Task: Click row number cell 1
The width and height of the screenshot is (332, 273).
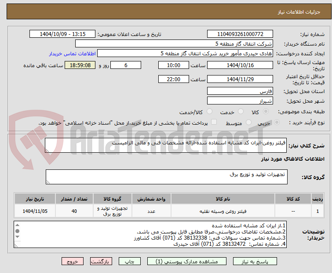Action: point(317,211)
